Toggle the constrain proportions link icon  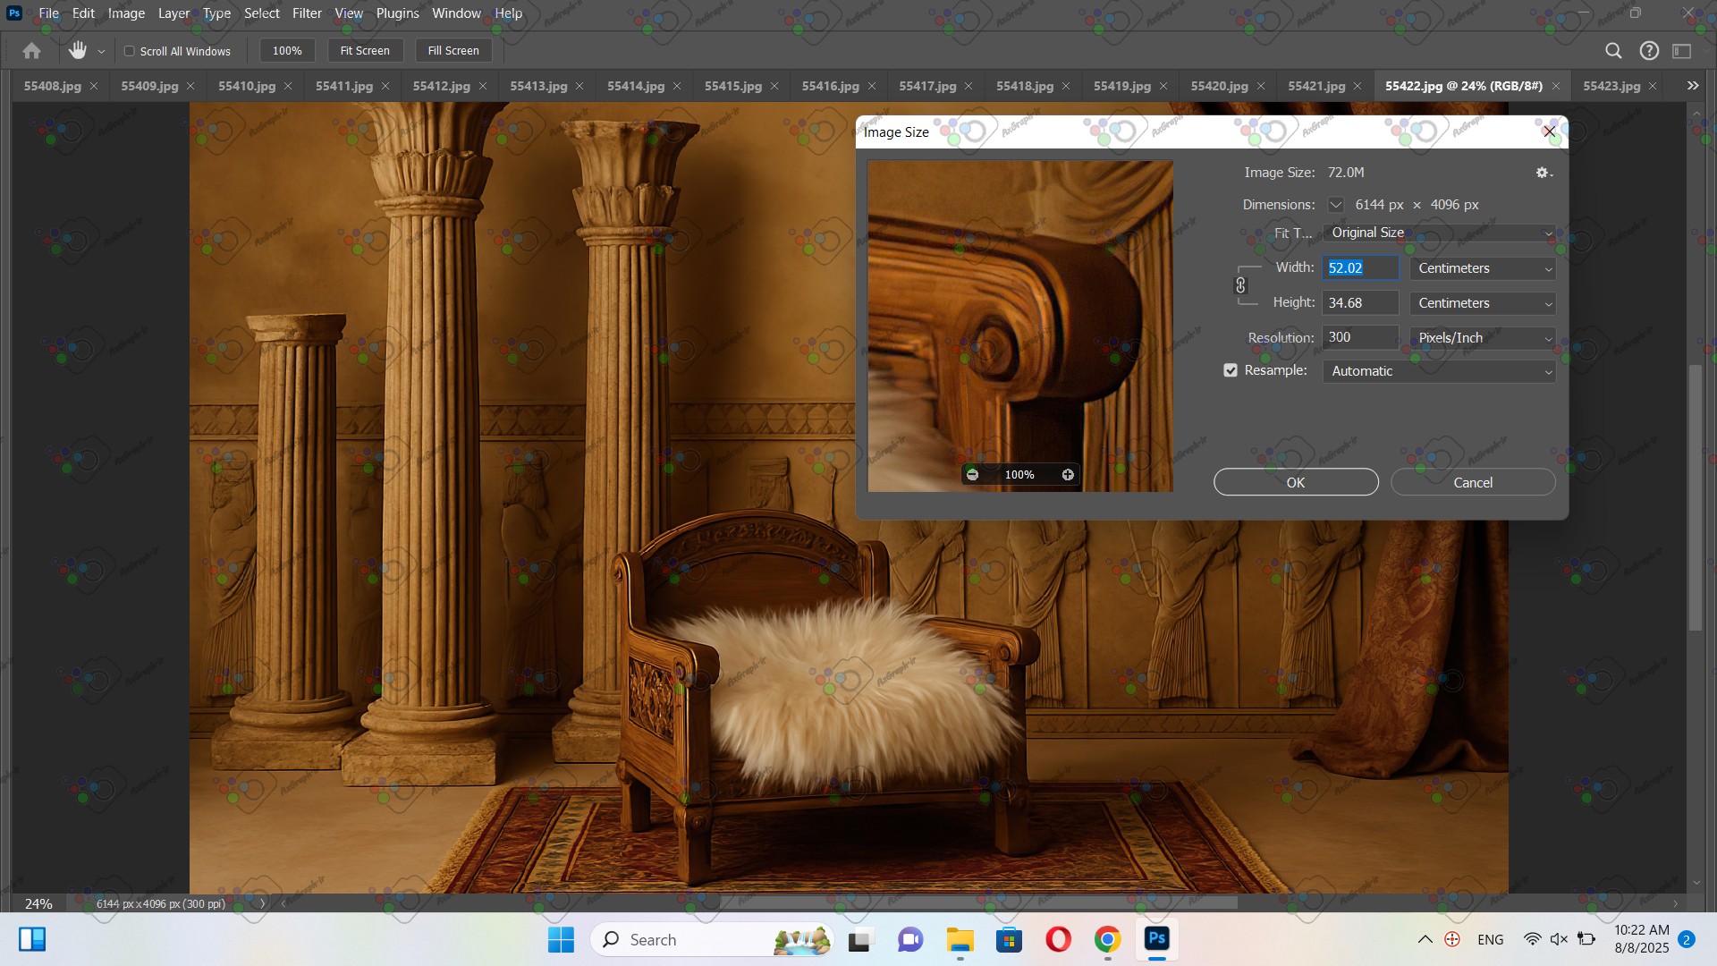tap(1240, 285)
